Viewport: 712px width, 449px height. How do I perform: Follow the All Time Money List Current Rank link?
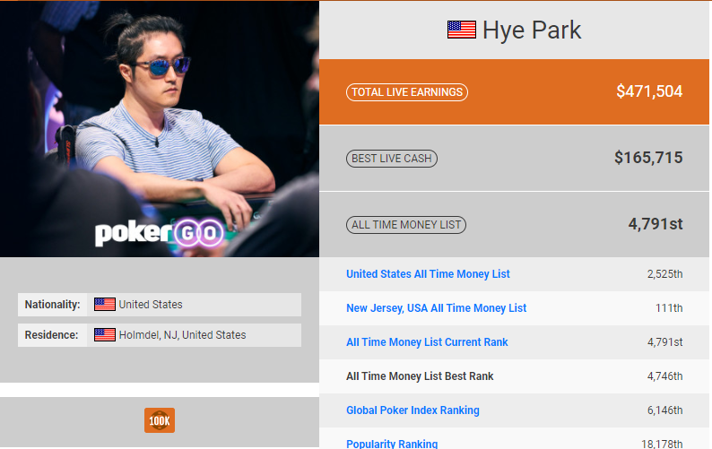pyautogui.click(x=427, y=342)
